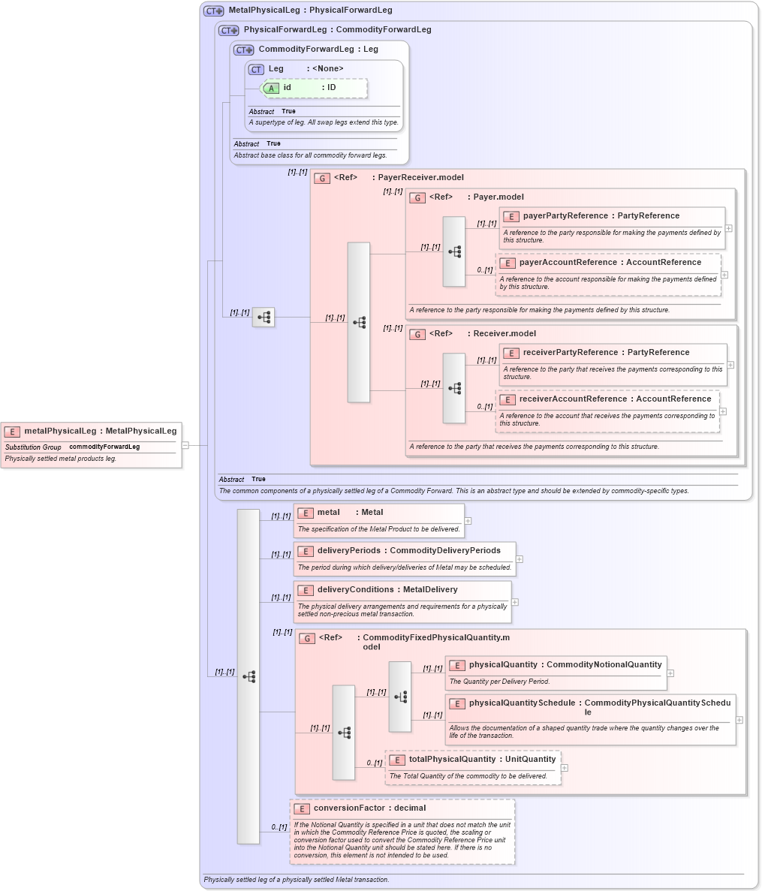Click the E element icon of deliveryConditions

point(305,590)
